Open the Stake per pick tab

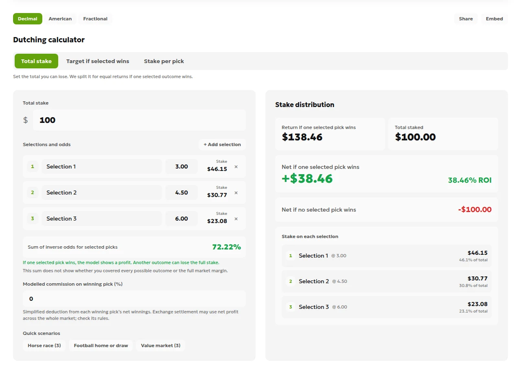tap(164, 61)
